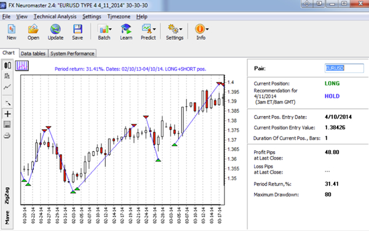Image resolution: width=369 pixels, height=231 pixels.
Task: Click the entry value 1.38426
Action: click(x=335, y=127)
